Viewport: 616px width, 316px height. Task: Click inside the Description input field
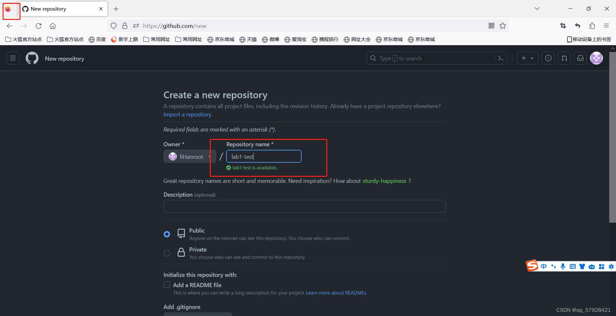click(x=304, y=206)
